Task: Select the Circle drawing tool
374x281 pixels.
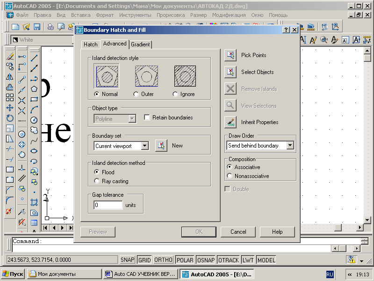Action: (34, 120)
